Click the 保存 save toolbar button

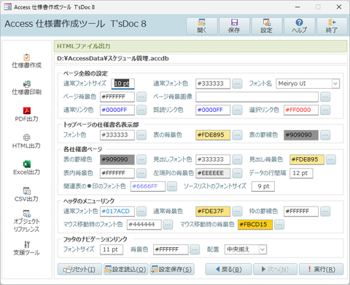pyautogui.click(x=234, y=26)
